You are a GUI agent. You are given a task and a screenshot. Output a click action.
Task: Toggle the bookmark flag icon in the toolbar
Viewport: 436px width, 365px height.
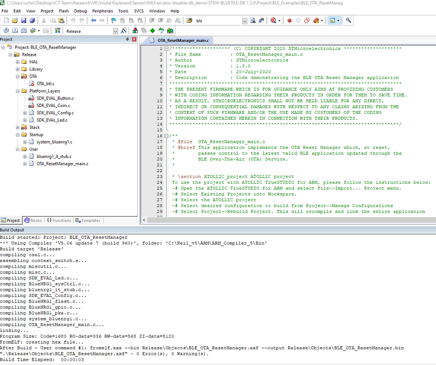tap(113, 21)
